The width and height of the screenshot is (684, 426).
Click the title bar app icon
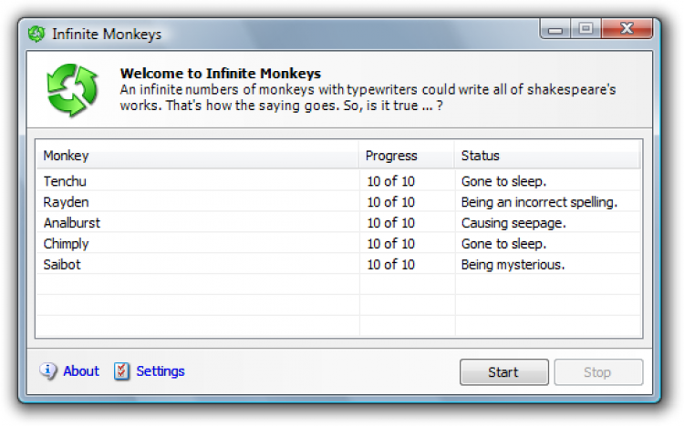pos(36,34)
